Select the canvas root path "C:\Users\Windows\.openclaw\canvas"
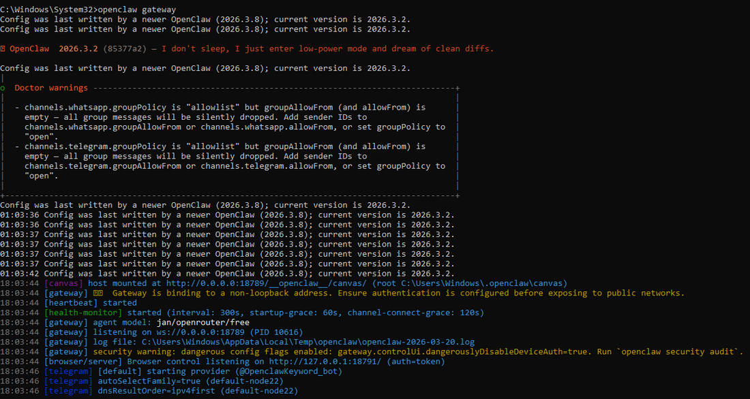750x399 pixels. pos(481,283)
